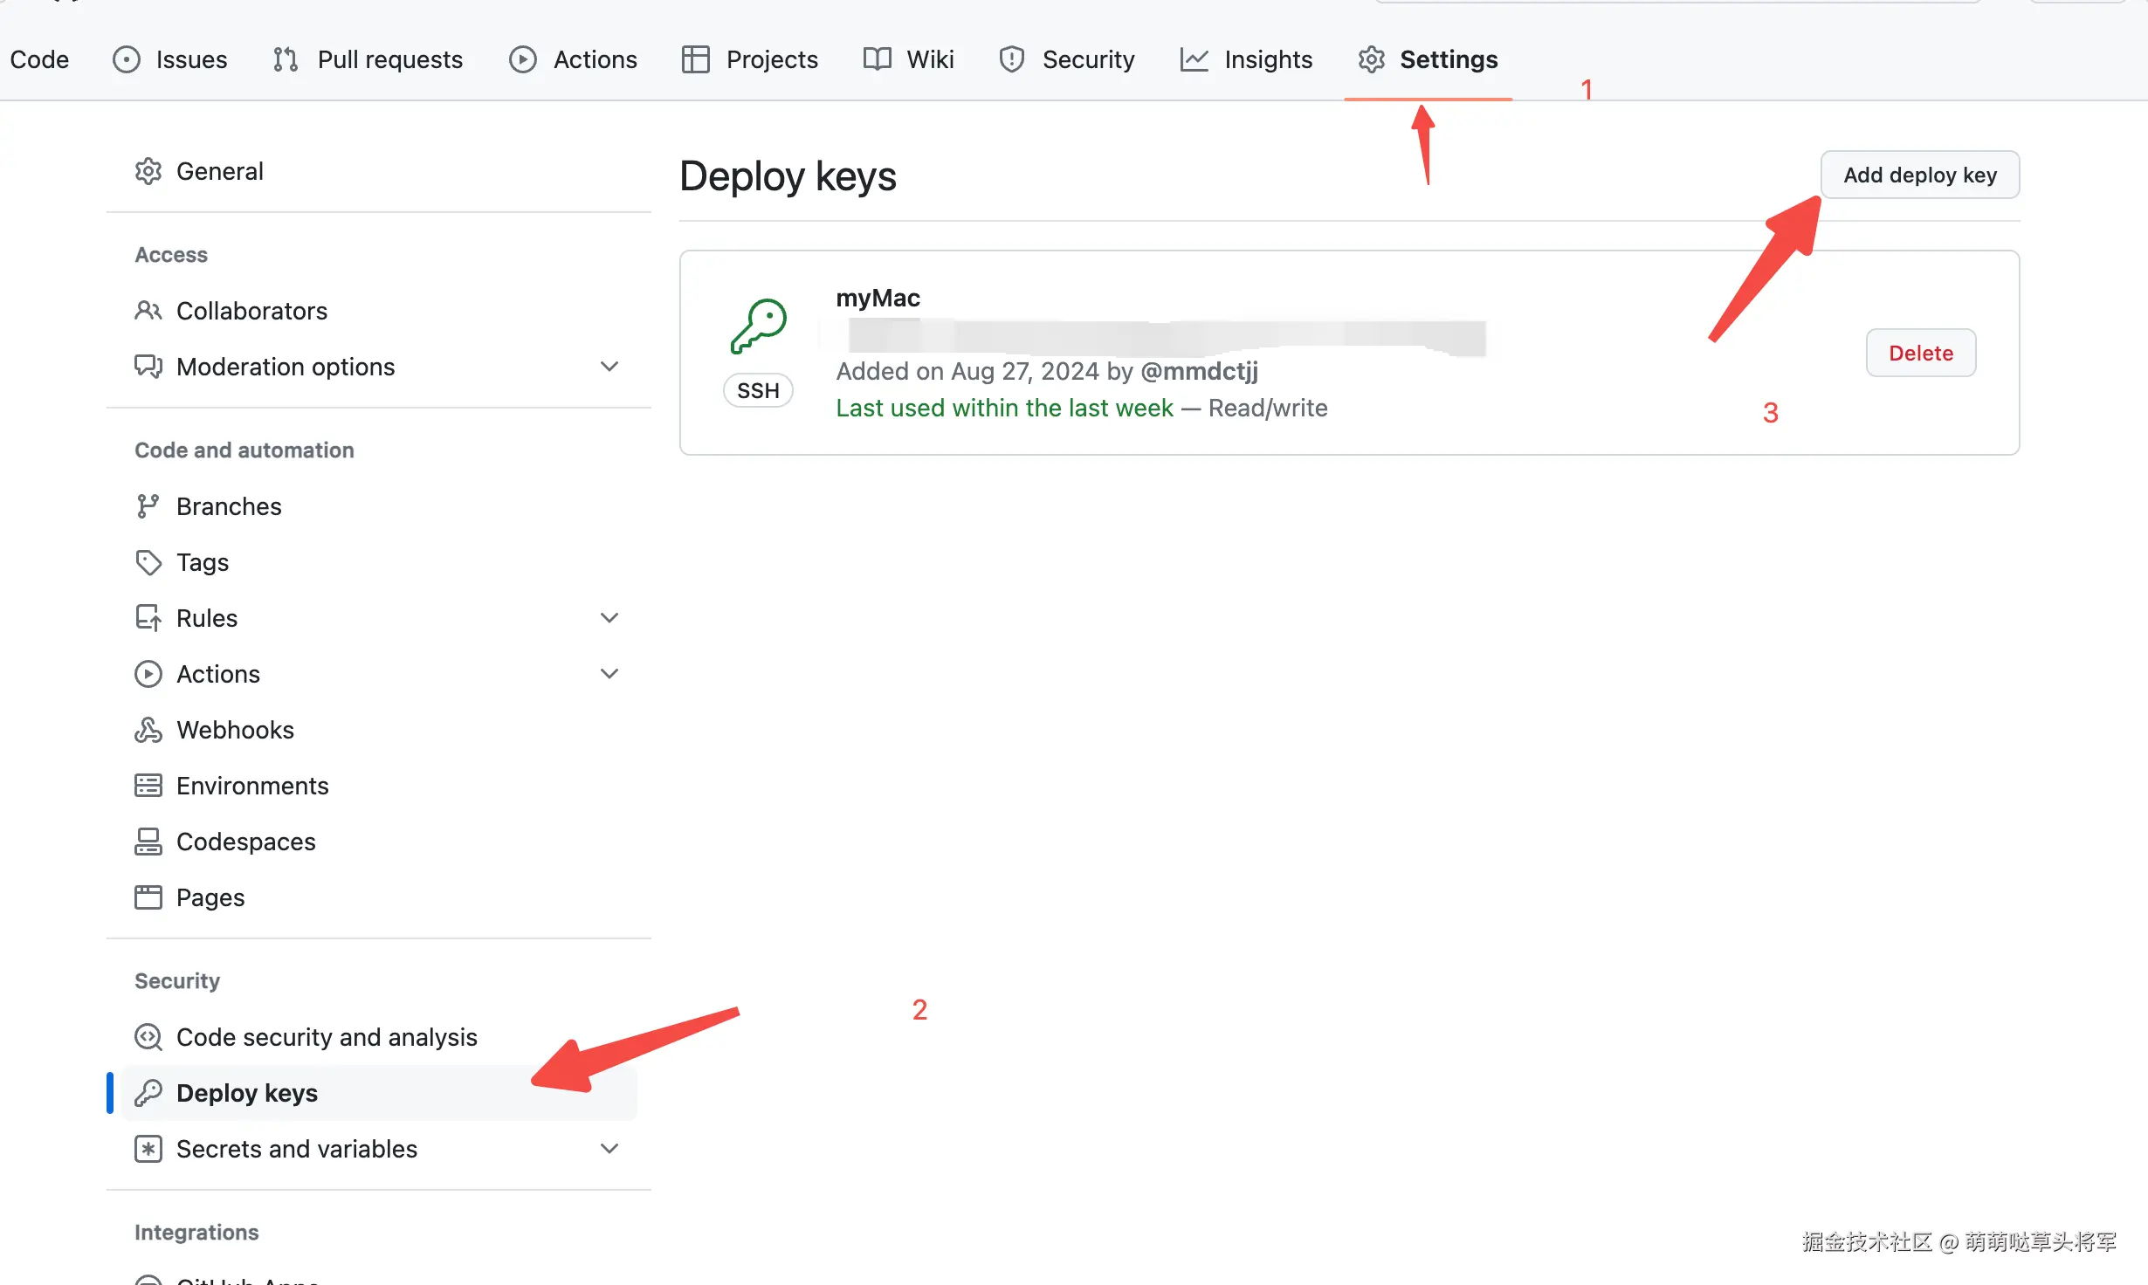2148x1285 pixels.
Task: Click the Tags label icon
Action: point(148,562)
